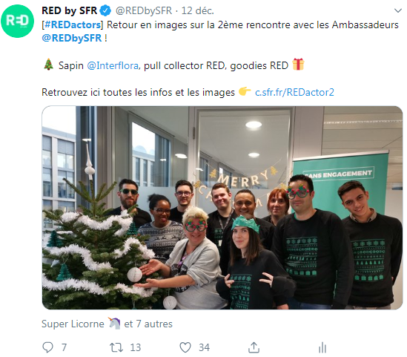Follow the c.sfr.fr/REDactor2 link
Viewport: 407px width, 357px height.
pos(294,92)
